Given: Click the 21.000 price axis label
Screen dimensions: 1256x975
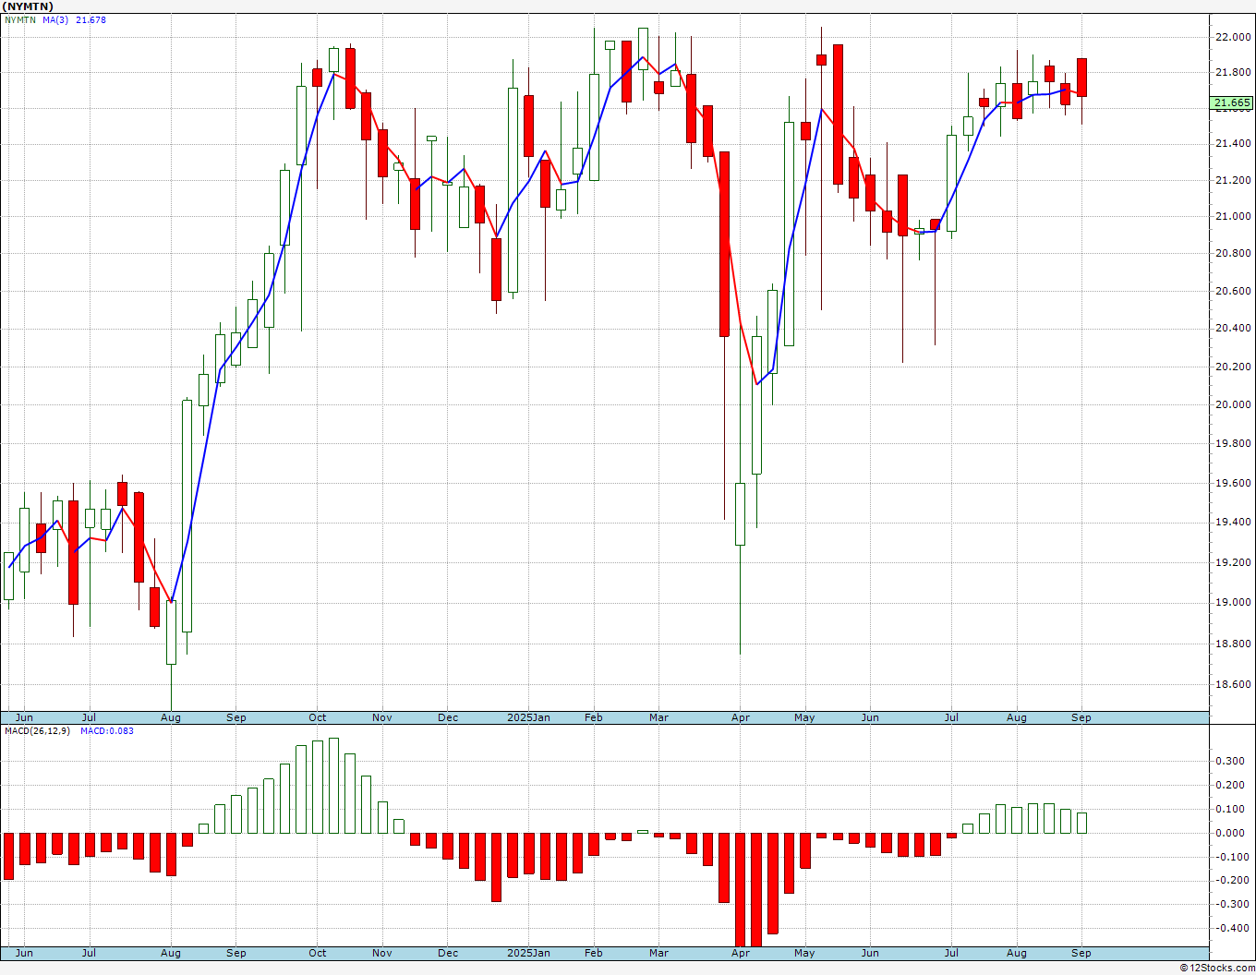Looking at the screenshot, I should (x=1233, y=216).
